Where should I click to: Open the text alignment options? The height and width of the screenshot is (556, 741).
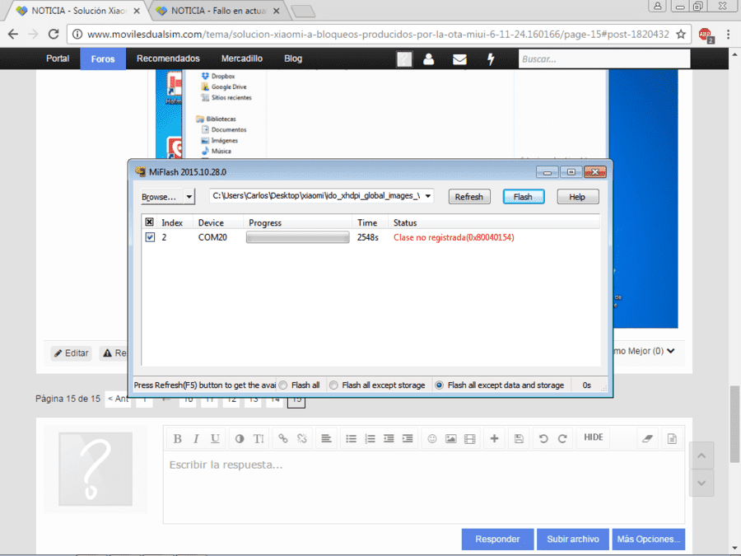point(326,439)
